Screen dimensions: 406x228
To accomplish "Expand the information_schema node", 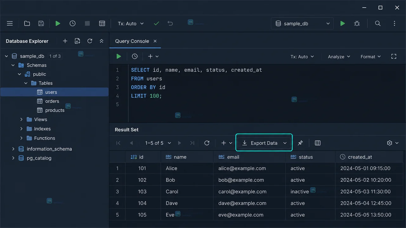I will pos(13,149).
